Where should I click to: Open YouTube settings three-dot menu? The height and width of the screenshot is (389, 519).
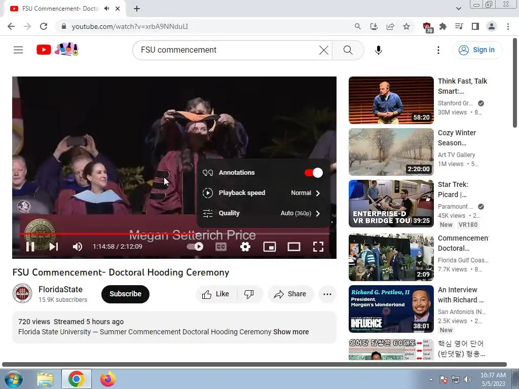[438, 50]
